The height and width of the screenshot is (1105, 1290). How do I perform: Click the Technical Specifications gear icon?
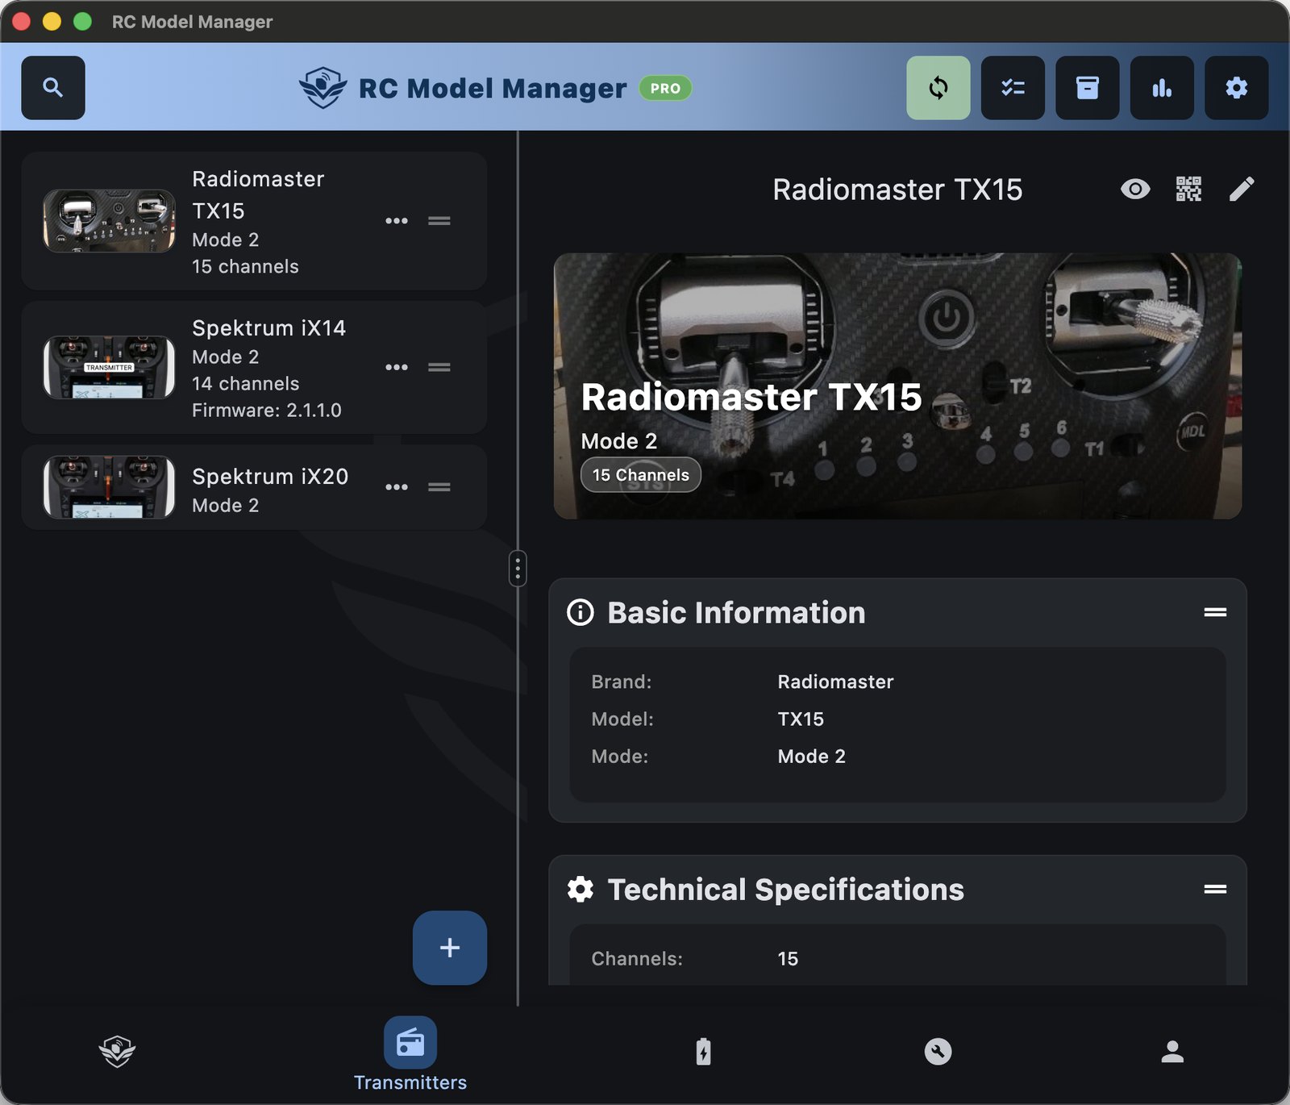(x=580, y=890)
